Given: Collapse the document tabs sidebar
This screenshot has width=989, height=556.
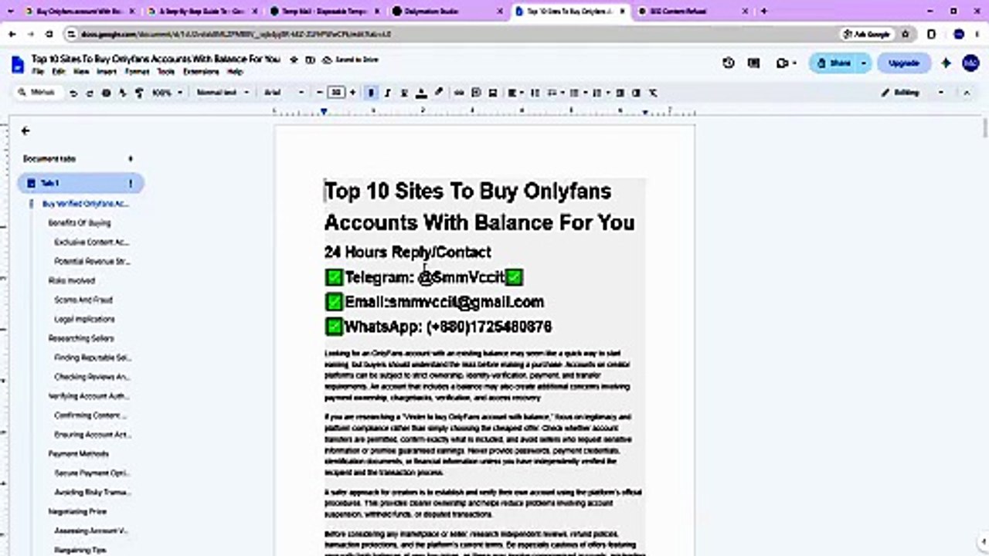Looking at the screenshot, I should click(x=25, y=131).
